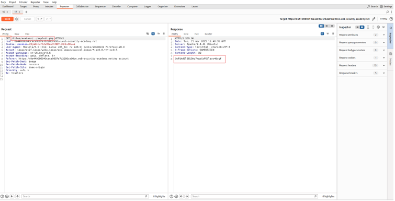Viewport: 395px width, 201px height.
Task: Open global Search in top bar
Action: [x=373, y=7]
